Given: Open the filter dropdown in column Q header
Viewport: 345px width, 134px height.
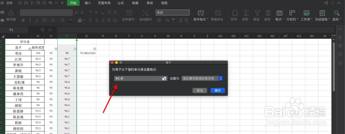Looking at the screenshot, I should (95, 49).
